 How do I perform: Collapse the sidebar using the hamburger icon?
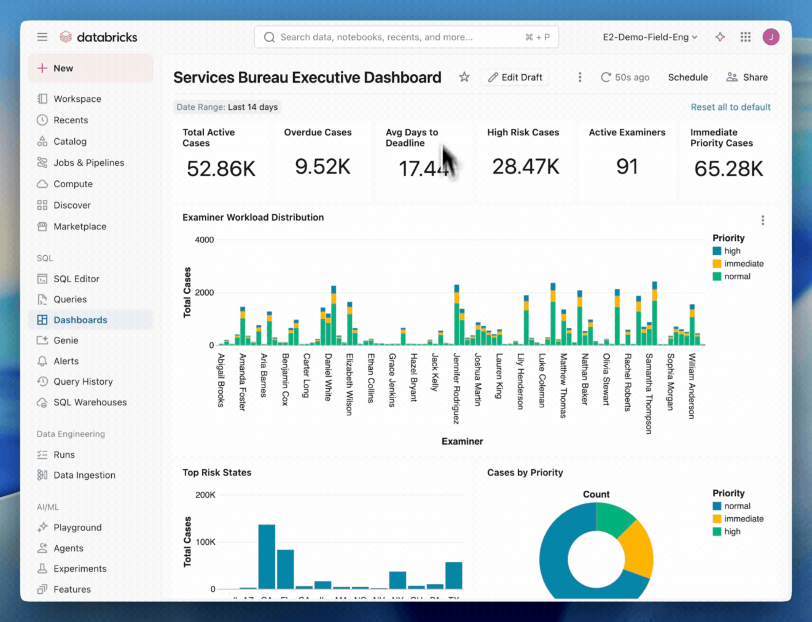tap(42, 36)
